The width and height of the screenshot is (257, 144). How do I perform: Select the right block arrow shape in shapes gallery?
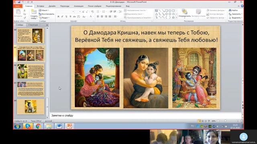(166, 14)
